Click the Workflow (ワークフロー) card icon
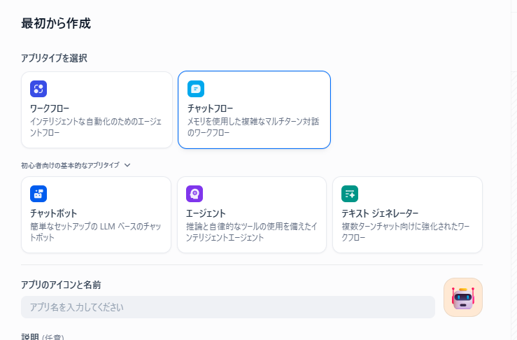Image resolution: width=517 pixels, height=340 pixels. click(x=38, y=89)
